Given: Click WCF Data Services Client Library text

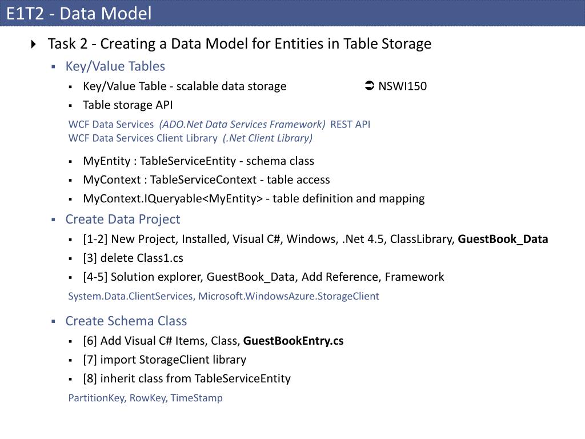Looking at the screenshot, I should tap(143, 138).
